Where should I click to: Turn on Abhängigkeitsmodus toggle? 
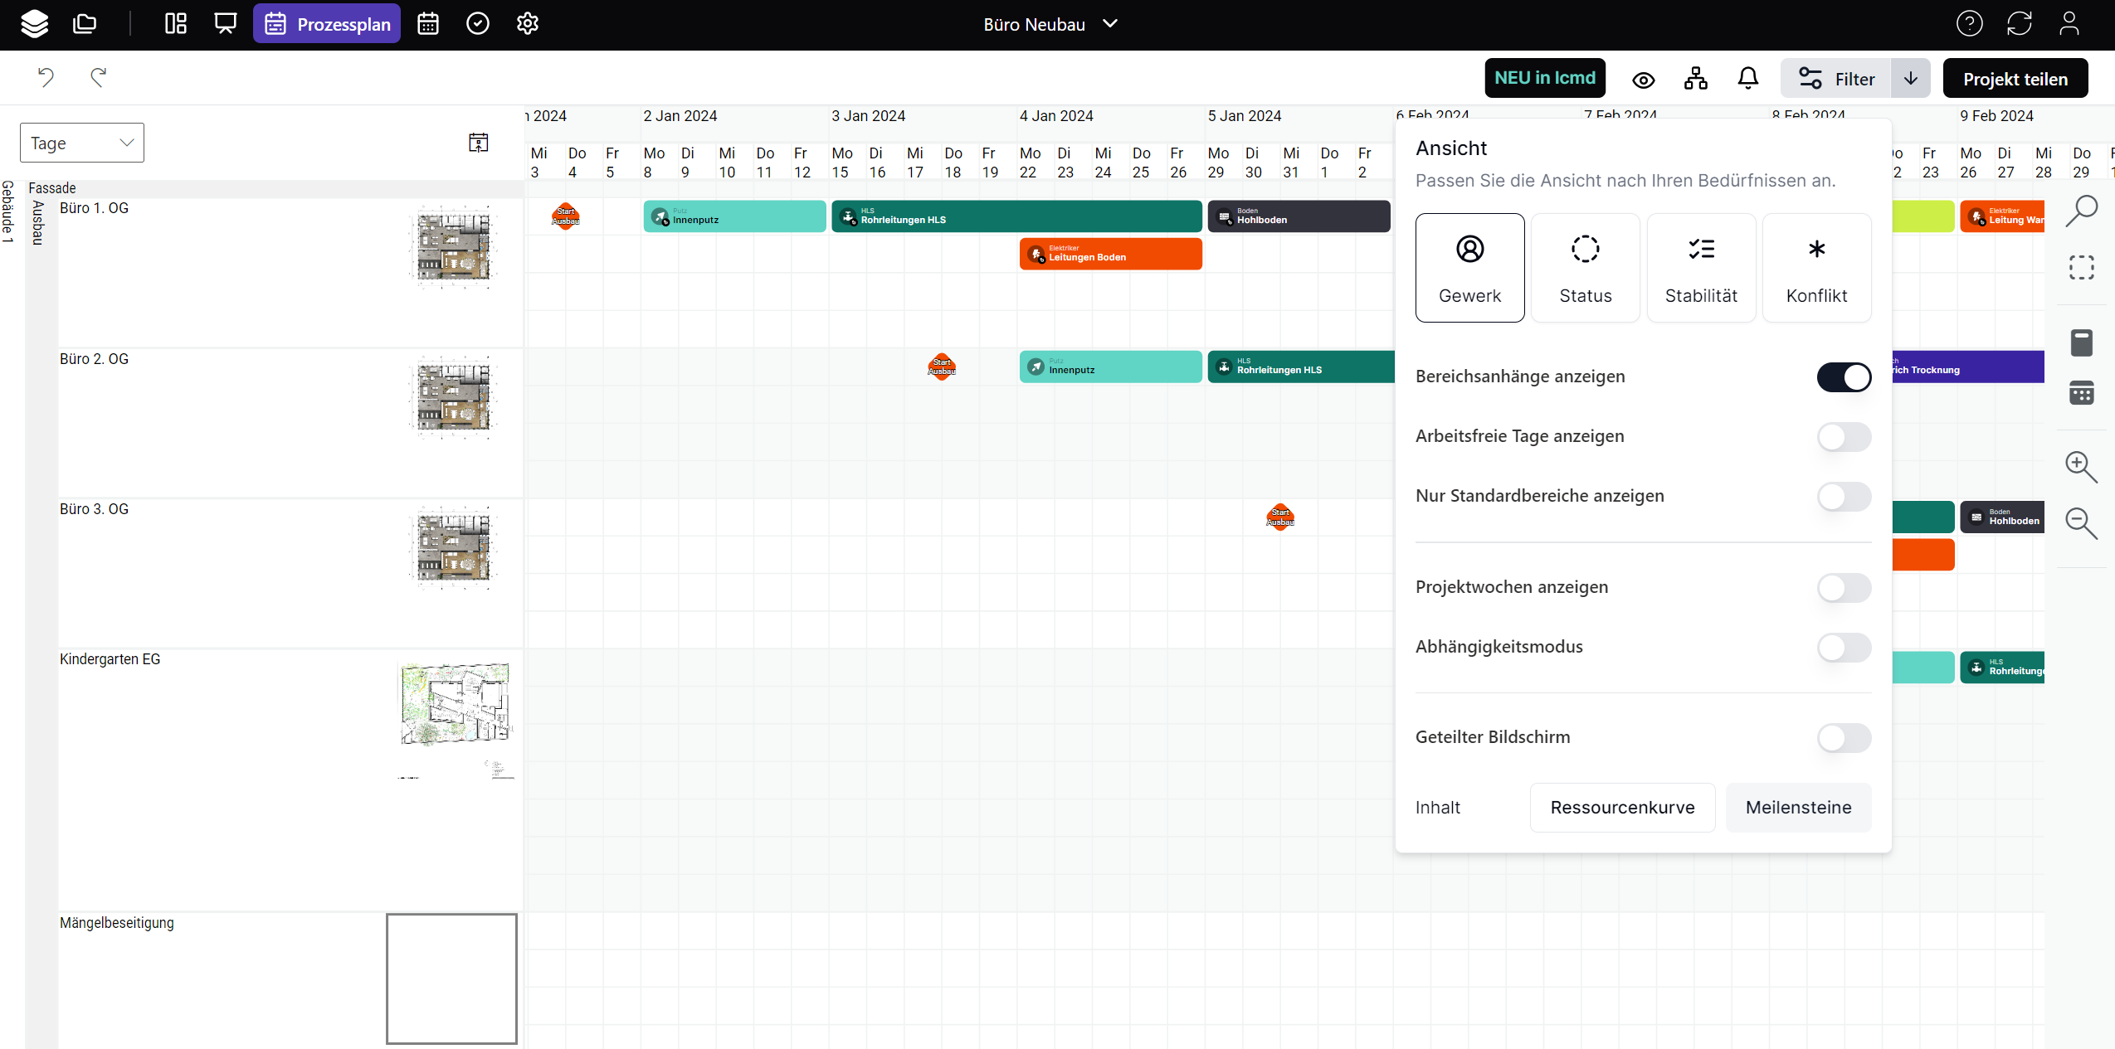click(1844, 648)
